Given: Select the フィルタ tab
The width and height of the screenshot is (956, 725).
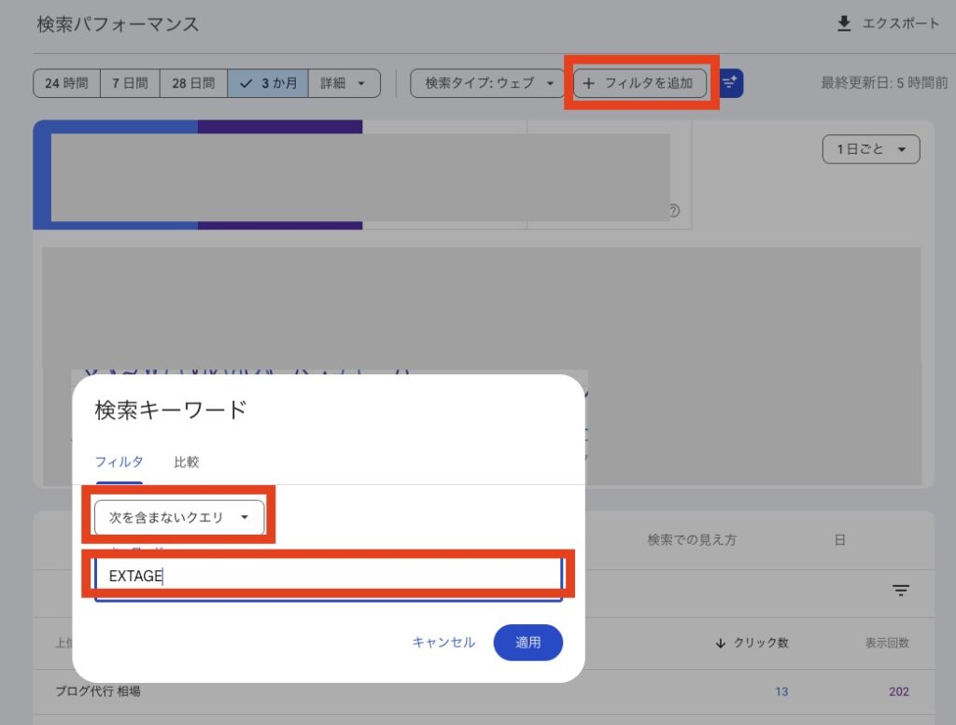Looking at the screenshot, I should point(119,462).
